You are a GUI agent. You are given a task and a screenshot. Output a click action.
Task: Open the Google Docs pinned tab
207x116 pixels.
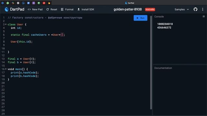pyautogui.click(x=28, y=3)
